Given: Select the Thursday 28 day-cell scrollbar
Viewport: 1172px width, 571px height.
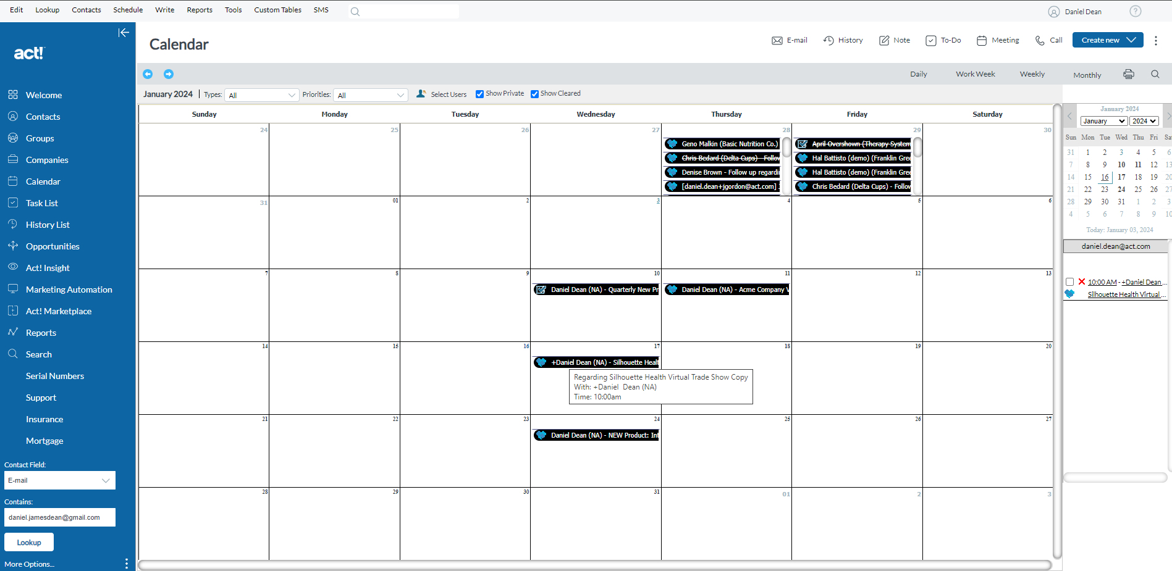Looking at the screenshot, I should tap(786, 148).
